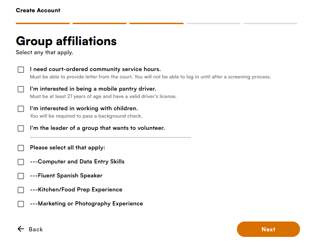The height and width of the screenshot is (246, 313).
Task: Click the fourth gray progress segment
Action: [x=213, y=23]
